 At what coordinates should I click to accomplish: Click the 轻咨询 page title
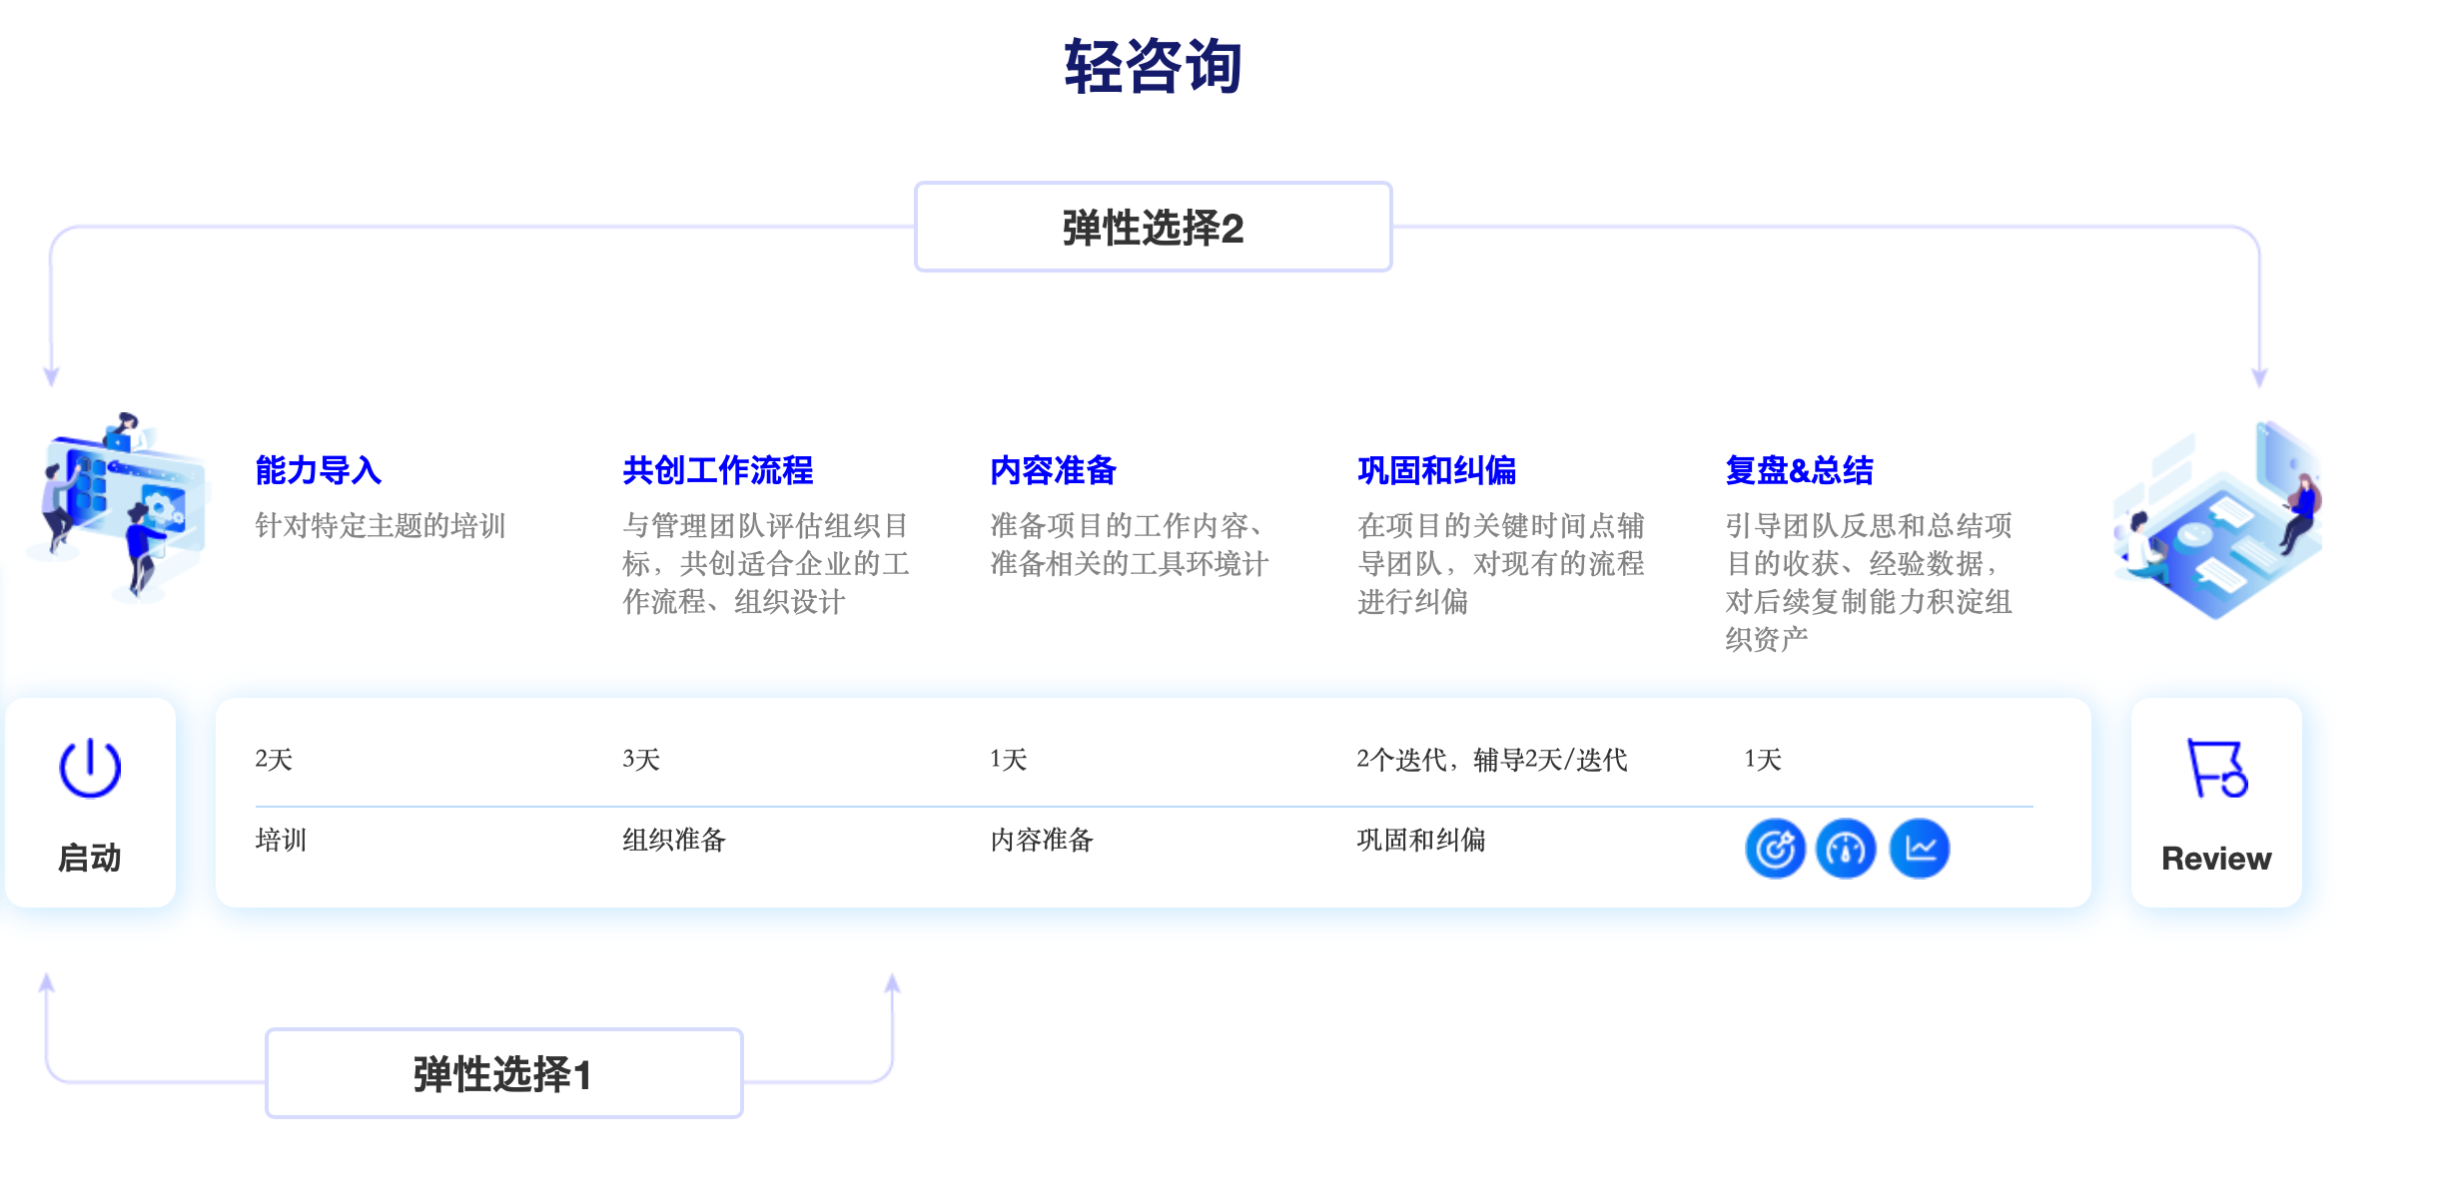pos(1153,67)
